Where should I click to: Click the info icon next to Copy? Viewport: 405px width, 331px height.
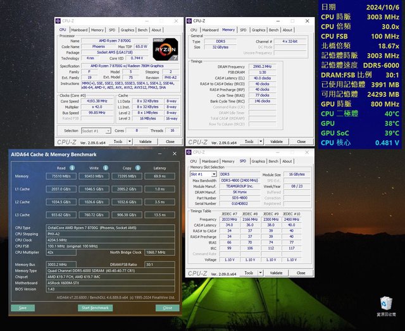pyautogui.click(x=137, y=168)
